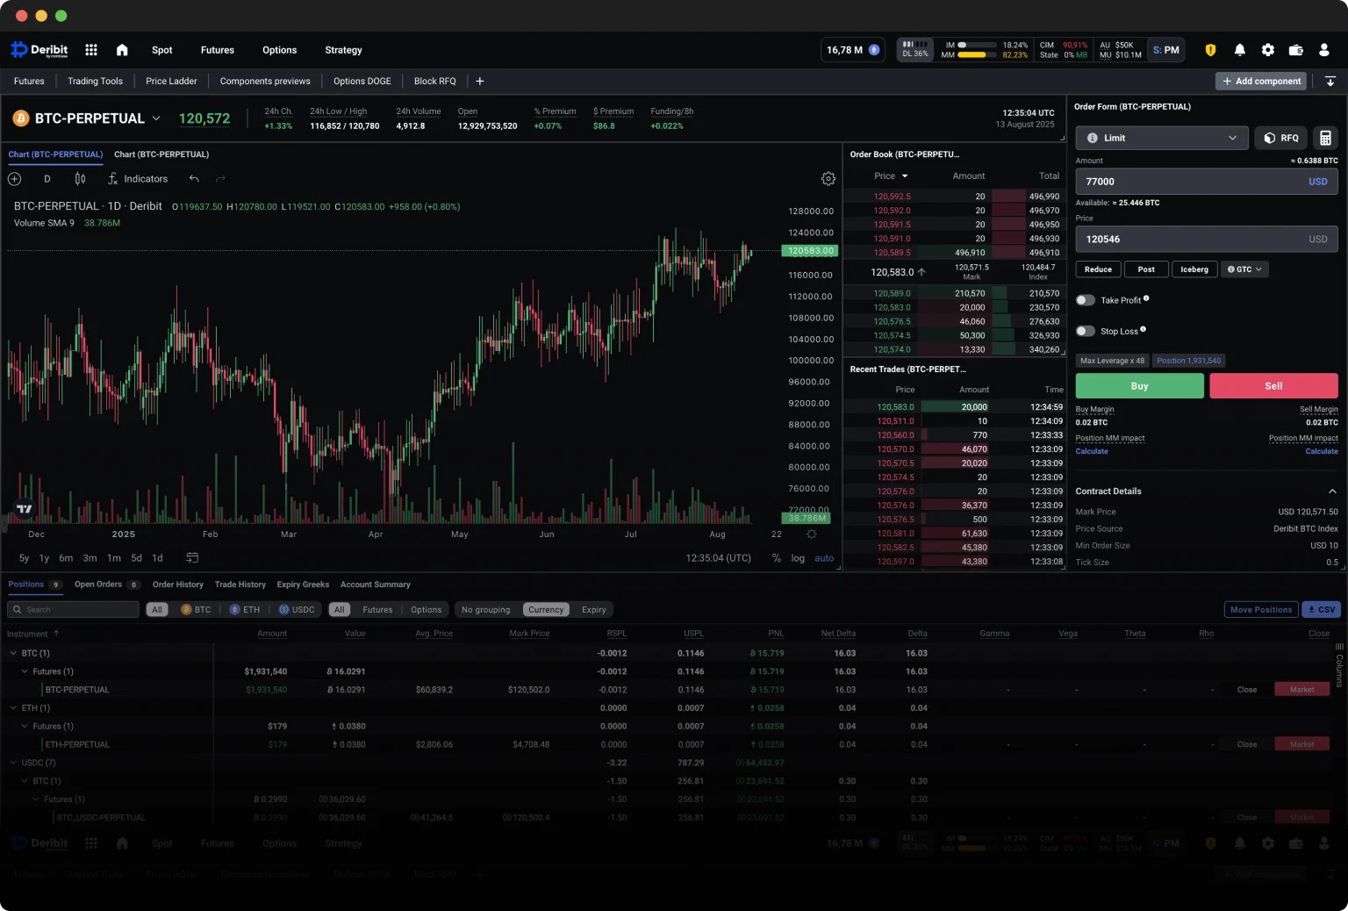Toggle Take Profit switch
1348x911 pixels.
(1086, 300)
